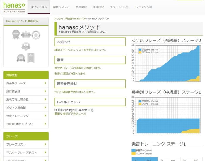The image size is (205, 161).
Task: Select the /p/ pronunciation cell
Action: tap(138, 159)
